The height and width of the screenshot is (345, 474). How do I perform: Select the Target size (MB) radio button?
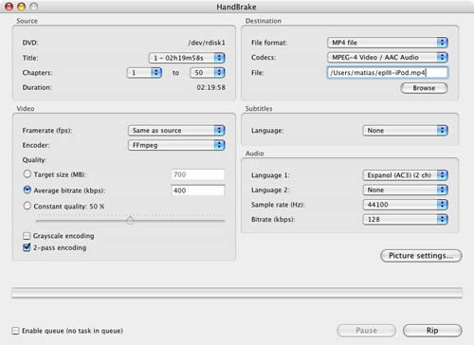click(27, 174)
